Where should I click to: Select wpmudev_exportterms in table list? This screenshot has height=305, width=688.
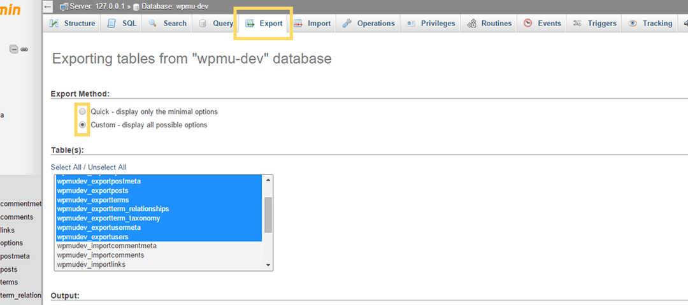coord(159,200)
